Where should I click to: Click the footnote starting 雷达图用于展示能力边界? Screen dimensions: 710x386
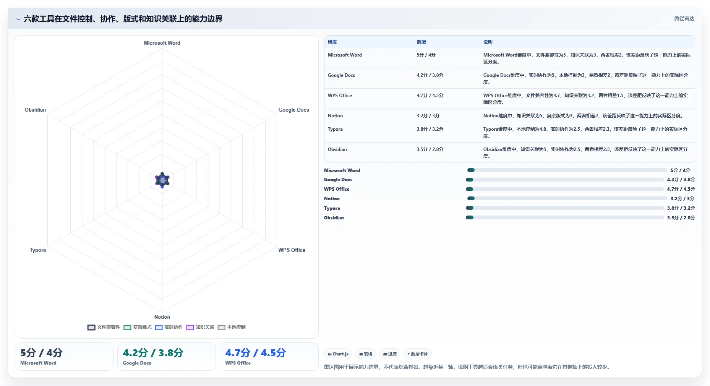[x=468, y=367]
